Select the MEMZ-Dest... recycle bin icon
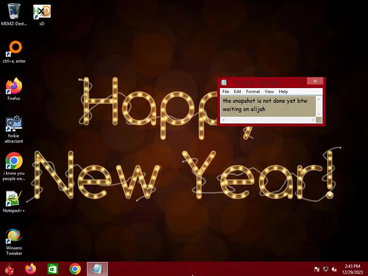The width and height of the screenshot is (368, 276). pyautogui.click(x=14, y=14)
